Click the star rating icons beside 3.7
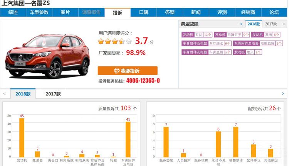 tap(114, 41)
